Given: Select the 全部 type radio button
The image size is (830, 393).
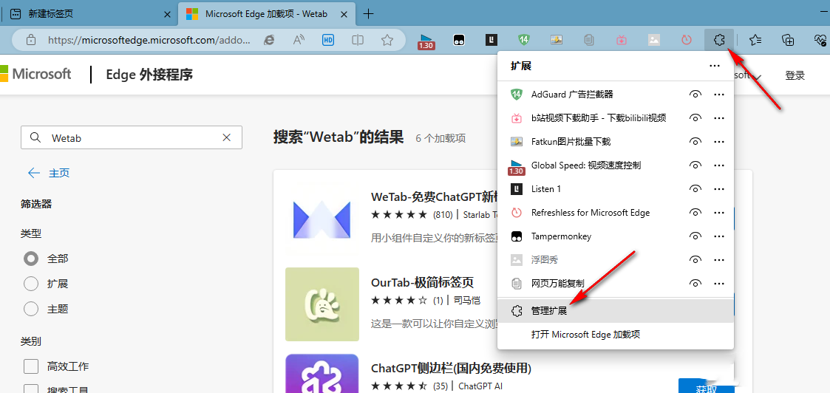Looking at the screenshot, I should pos(31,259).
